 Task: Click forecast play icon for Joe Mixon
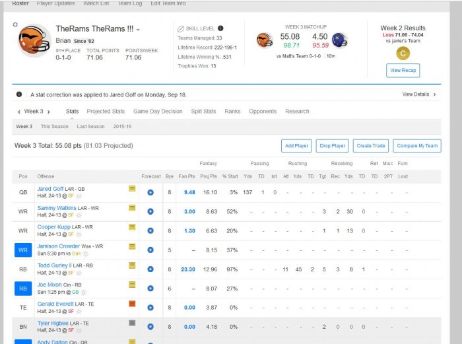(x=150, y=288)
